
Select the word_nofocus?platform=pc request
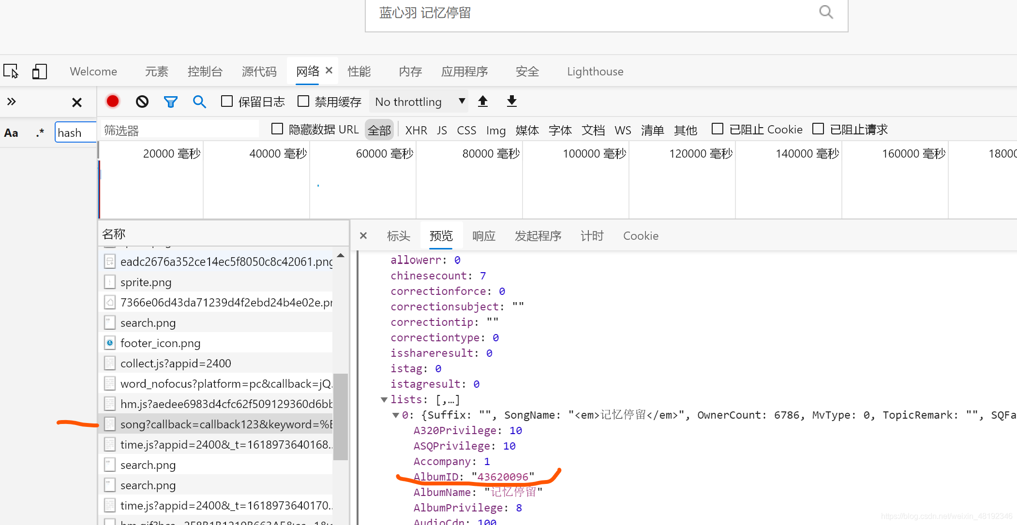[216, 383]
